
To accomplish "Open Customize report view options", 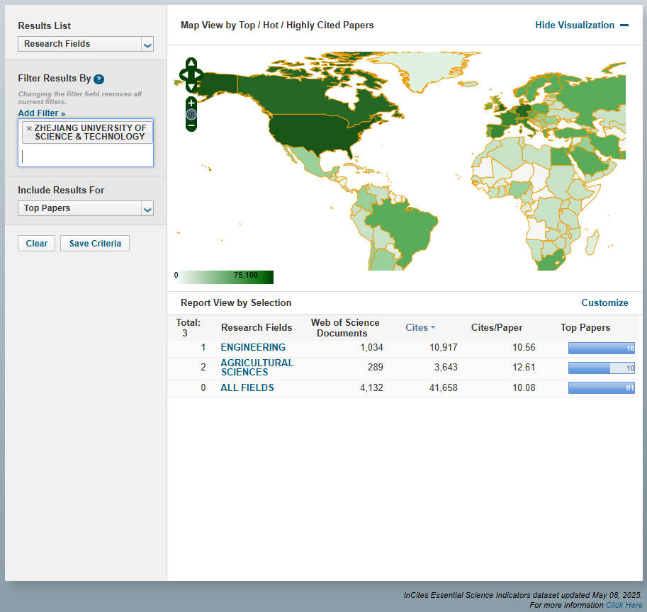I will pos(604,302).
